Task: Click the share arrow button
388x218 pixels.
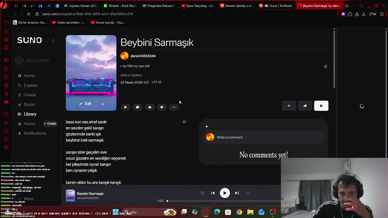Action: tap(305, 106)
